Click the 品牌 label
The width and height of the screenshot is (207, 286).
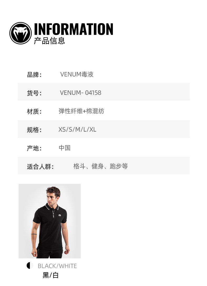pyautogui.click(x=34, y=75)
